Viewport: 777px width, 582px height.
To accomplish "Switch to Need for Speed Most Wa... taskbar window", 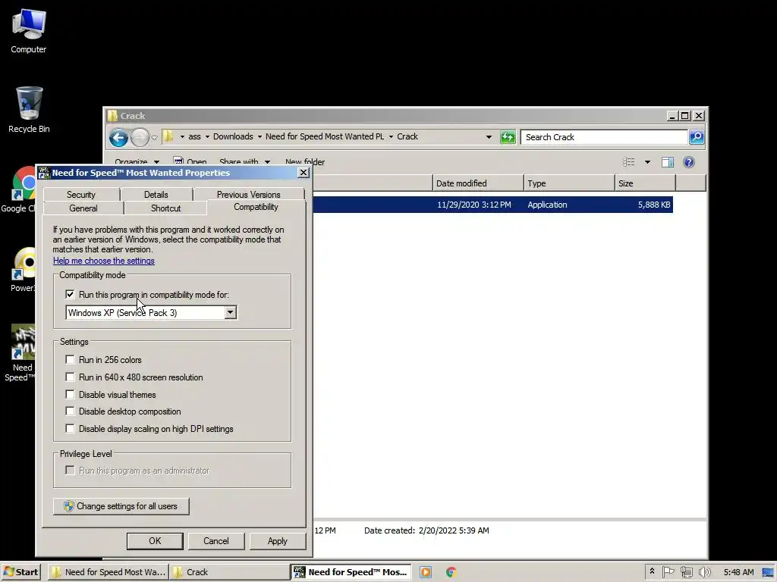I will 109,572.
